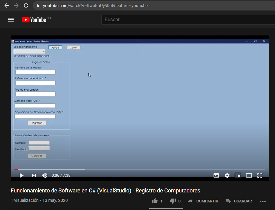Open the three-dot more actions menu
The image size is (275, 210).
263,201
